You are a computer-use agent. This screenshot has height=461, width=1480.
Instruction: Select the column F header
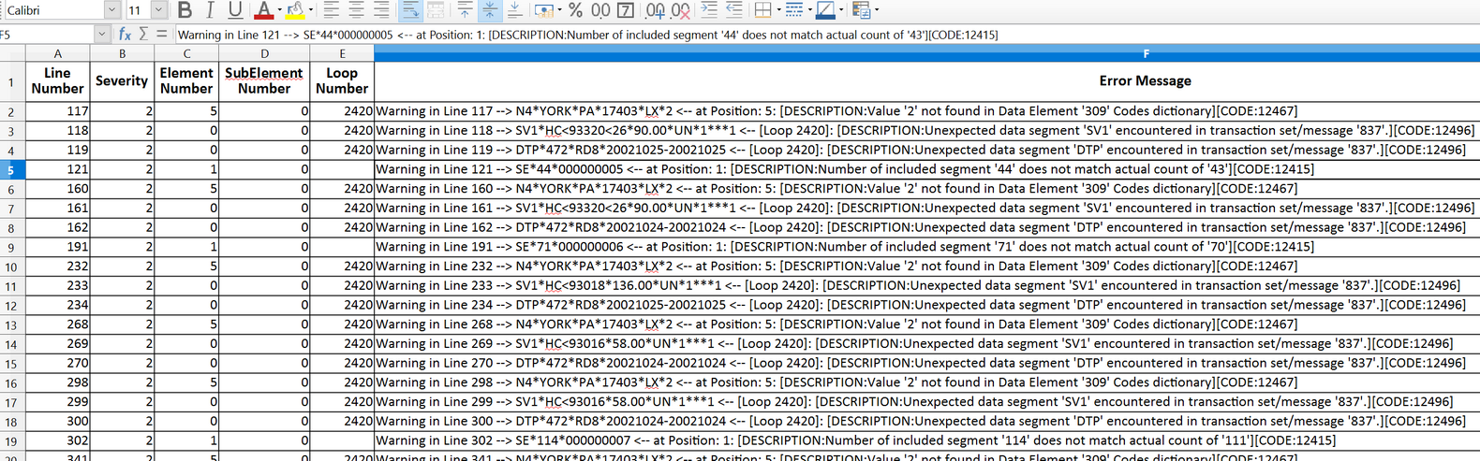click(x=1145, y=54)
